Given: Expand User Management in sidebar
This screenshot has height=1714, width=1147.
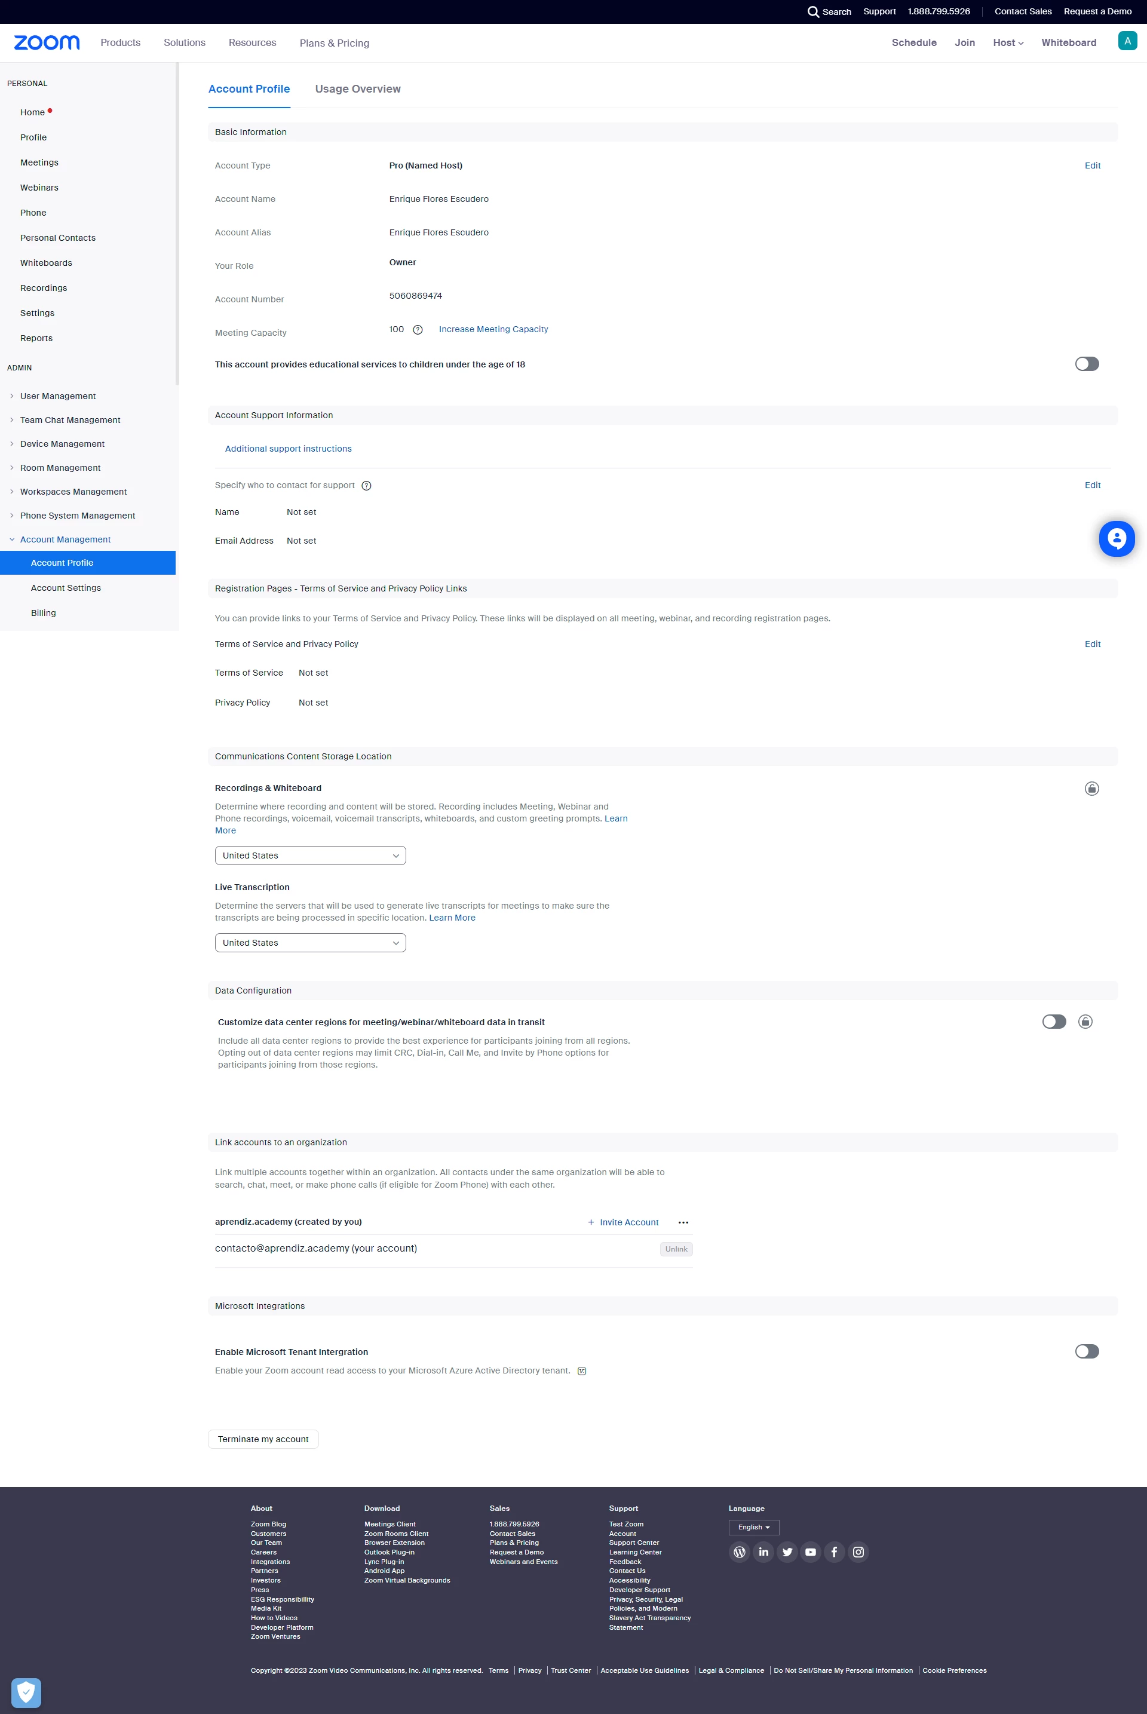Looking at the screenshot, I should click(x=58, y=395).
